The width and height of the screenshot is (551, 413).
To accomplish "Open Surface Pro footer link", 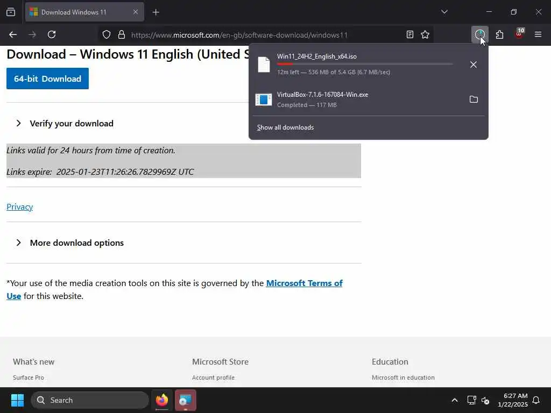I will pos(29,378).
